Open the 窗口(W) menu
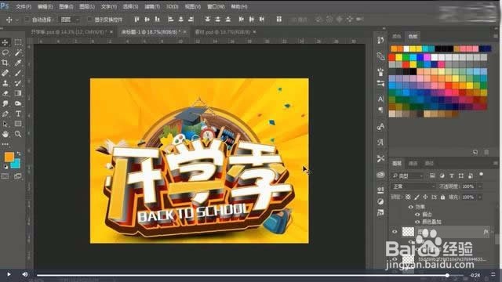Screen dimensions: 502x282 (x=216, y=6)
